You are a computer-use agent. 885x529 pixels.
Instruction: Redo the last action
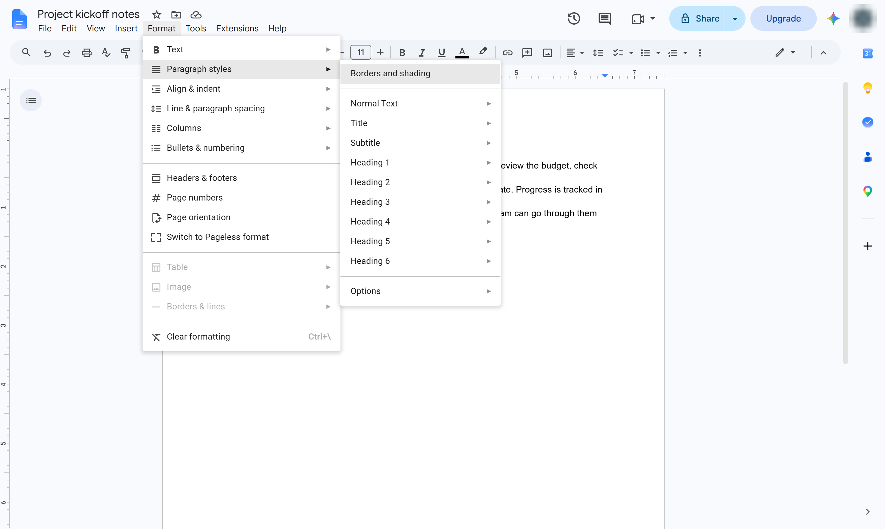67,53
